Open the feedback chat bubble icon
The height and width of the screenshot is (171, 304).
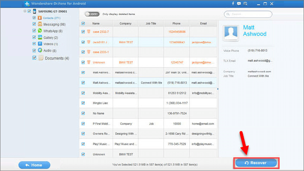click(x=239, y=3)
